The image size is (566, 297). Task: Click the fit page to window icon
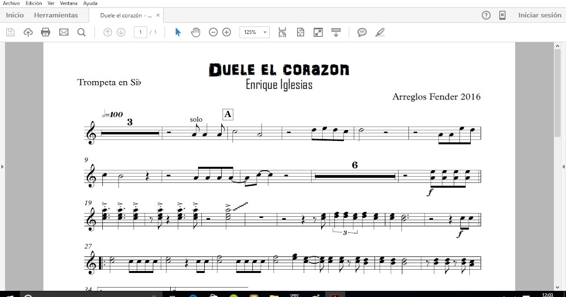[300, 32]
